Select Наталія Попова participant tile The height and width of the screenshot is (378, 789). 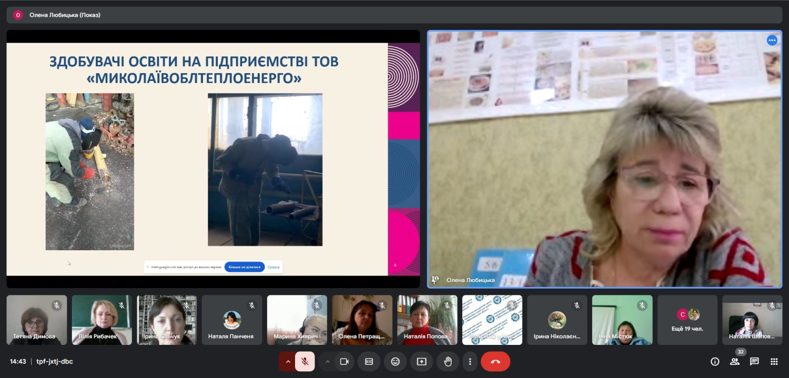(x=427, y=320)
